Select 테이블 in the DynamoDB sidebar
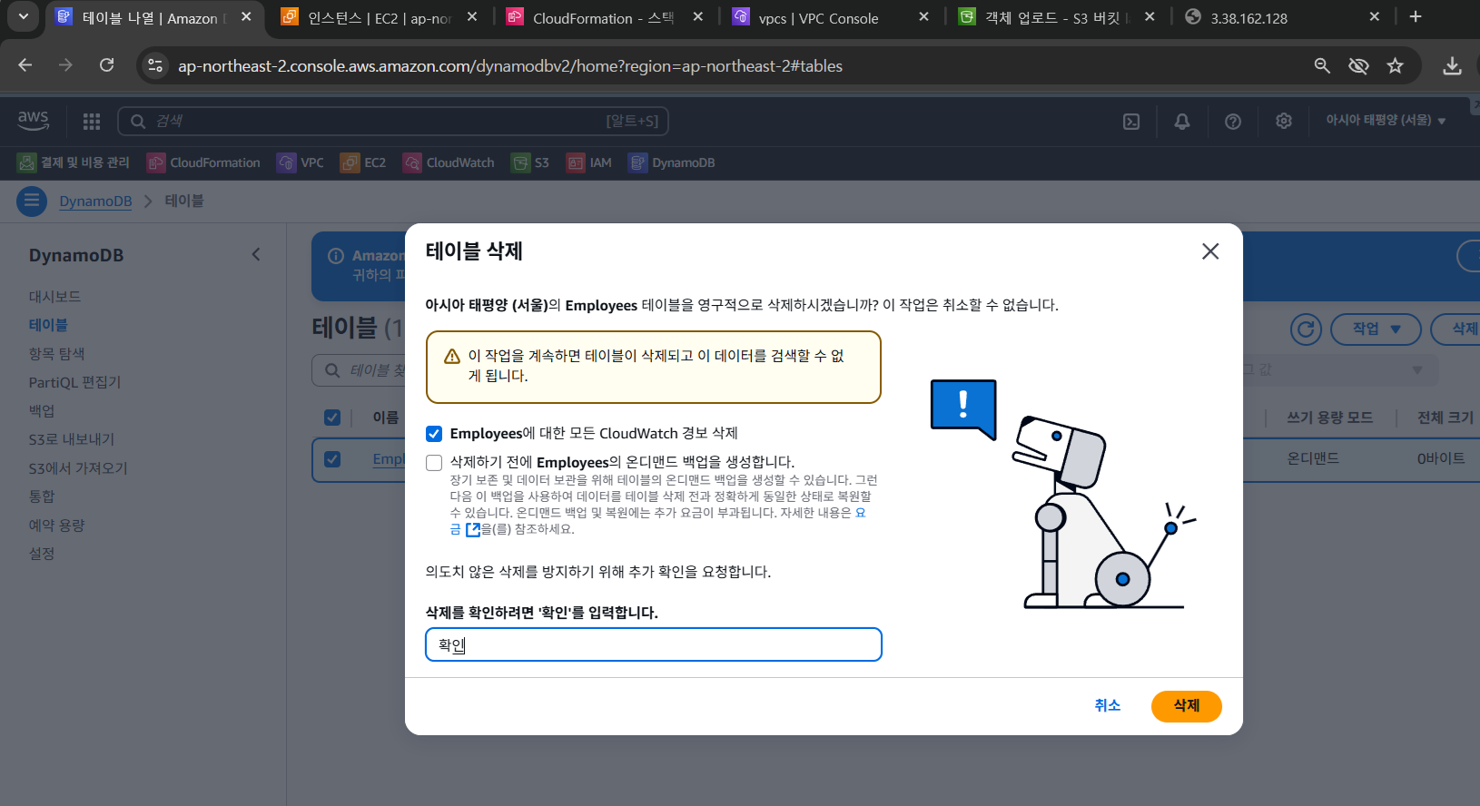The image size is (1480, 806). [48, 325]
